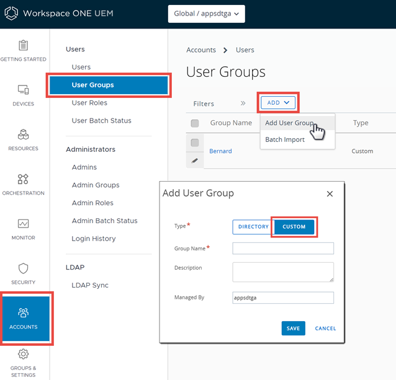Open the Resources cubes icon

tap(23, 134)
